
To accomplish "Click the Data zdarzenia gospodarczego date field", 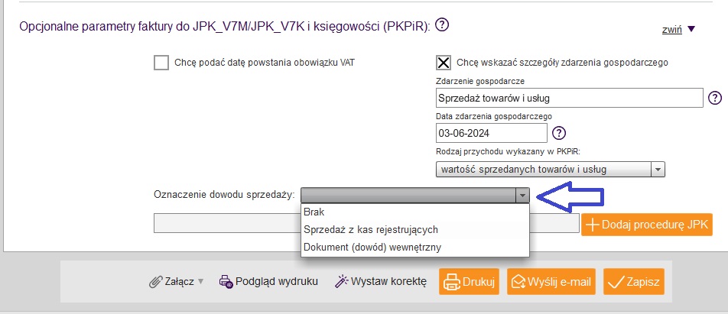I will click(x=492, y=133).
